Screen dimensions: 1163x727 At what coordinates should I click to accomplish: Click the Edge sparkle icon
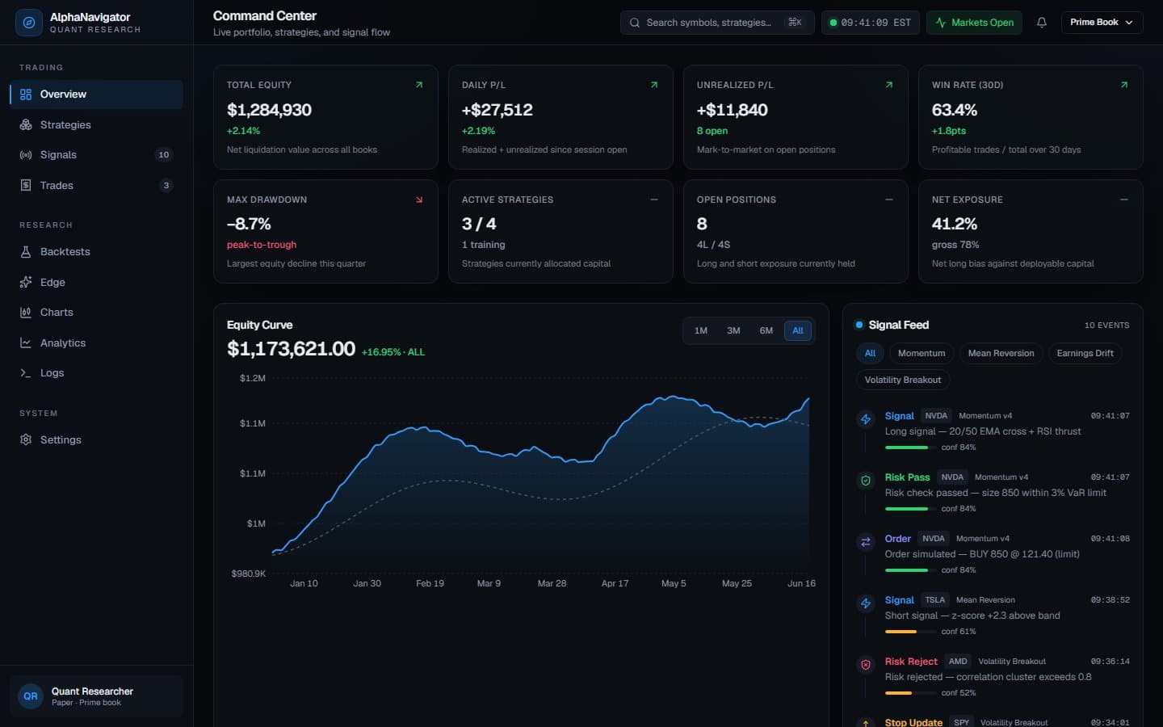tap(26, 283)
